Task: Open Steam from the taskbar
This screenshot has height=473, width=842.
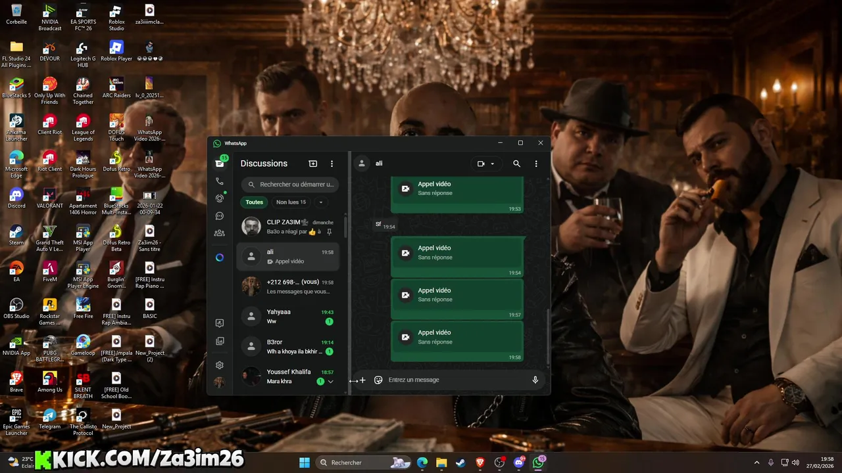Action: coord(460,462)
